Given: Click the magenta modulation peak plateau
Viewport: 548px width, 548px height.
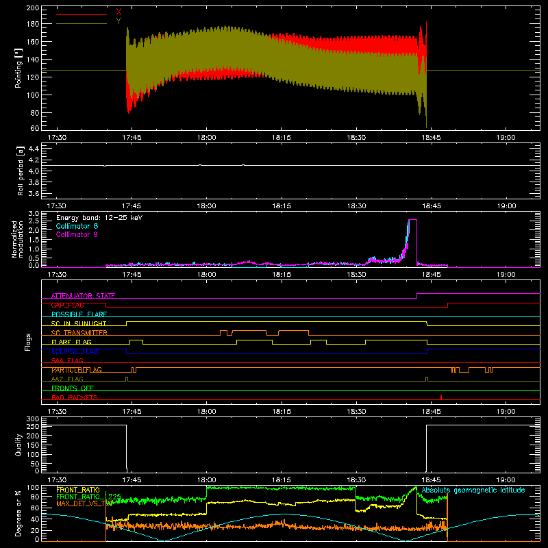Looking at the screenshot, I should pos(413,219).
